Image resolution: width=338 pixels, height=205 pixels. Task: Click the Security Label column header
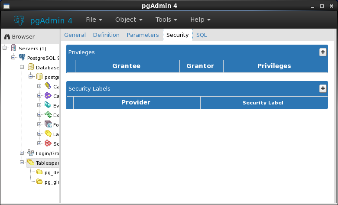coord(264,103)
